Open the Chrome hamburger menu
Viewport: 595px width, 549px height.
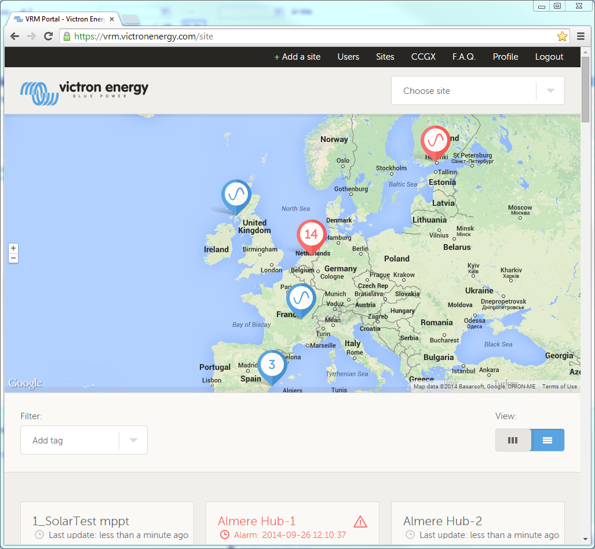pyautogui.click(x=581, y=37)
